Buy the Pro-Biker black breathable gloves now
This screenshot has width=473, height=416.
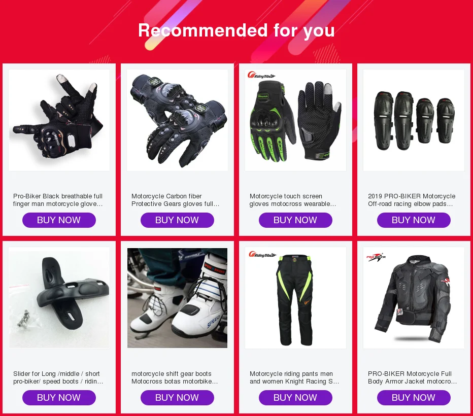click(x=59, y=220)
